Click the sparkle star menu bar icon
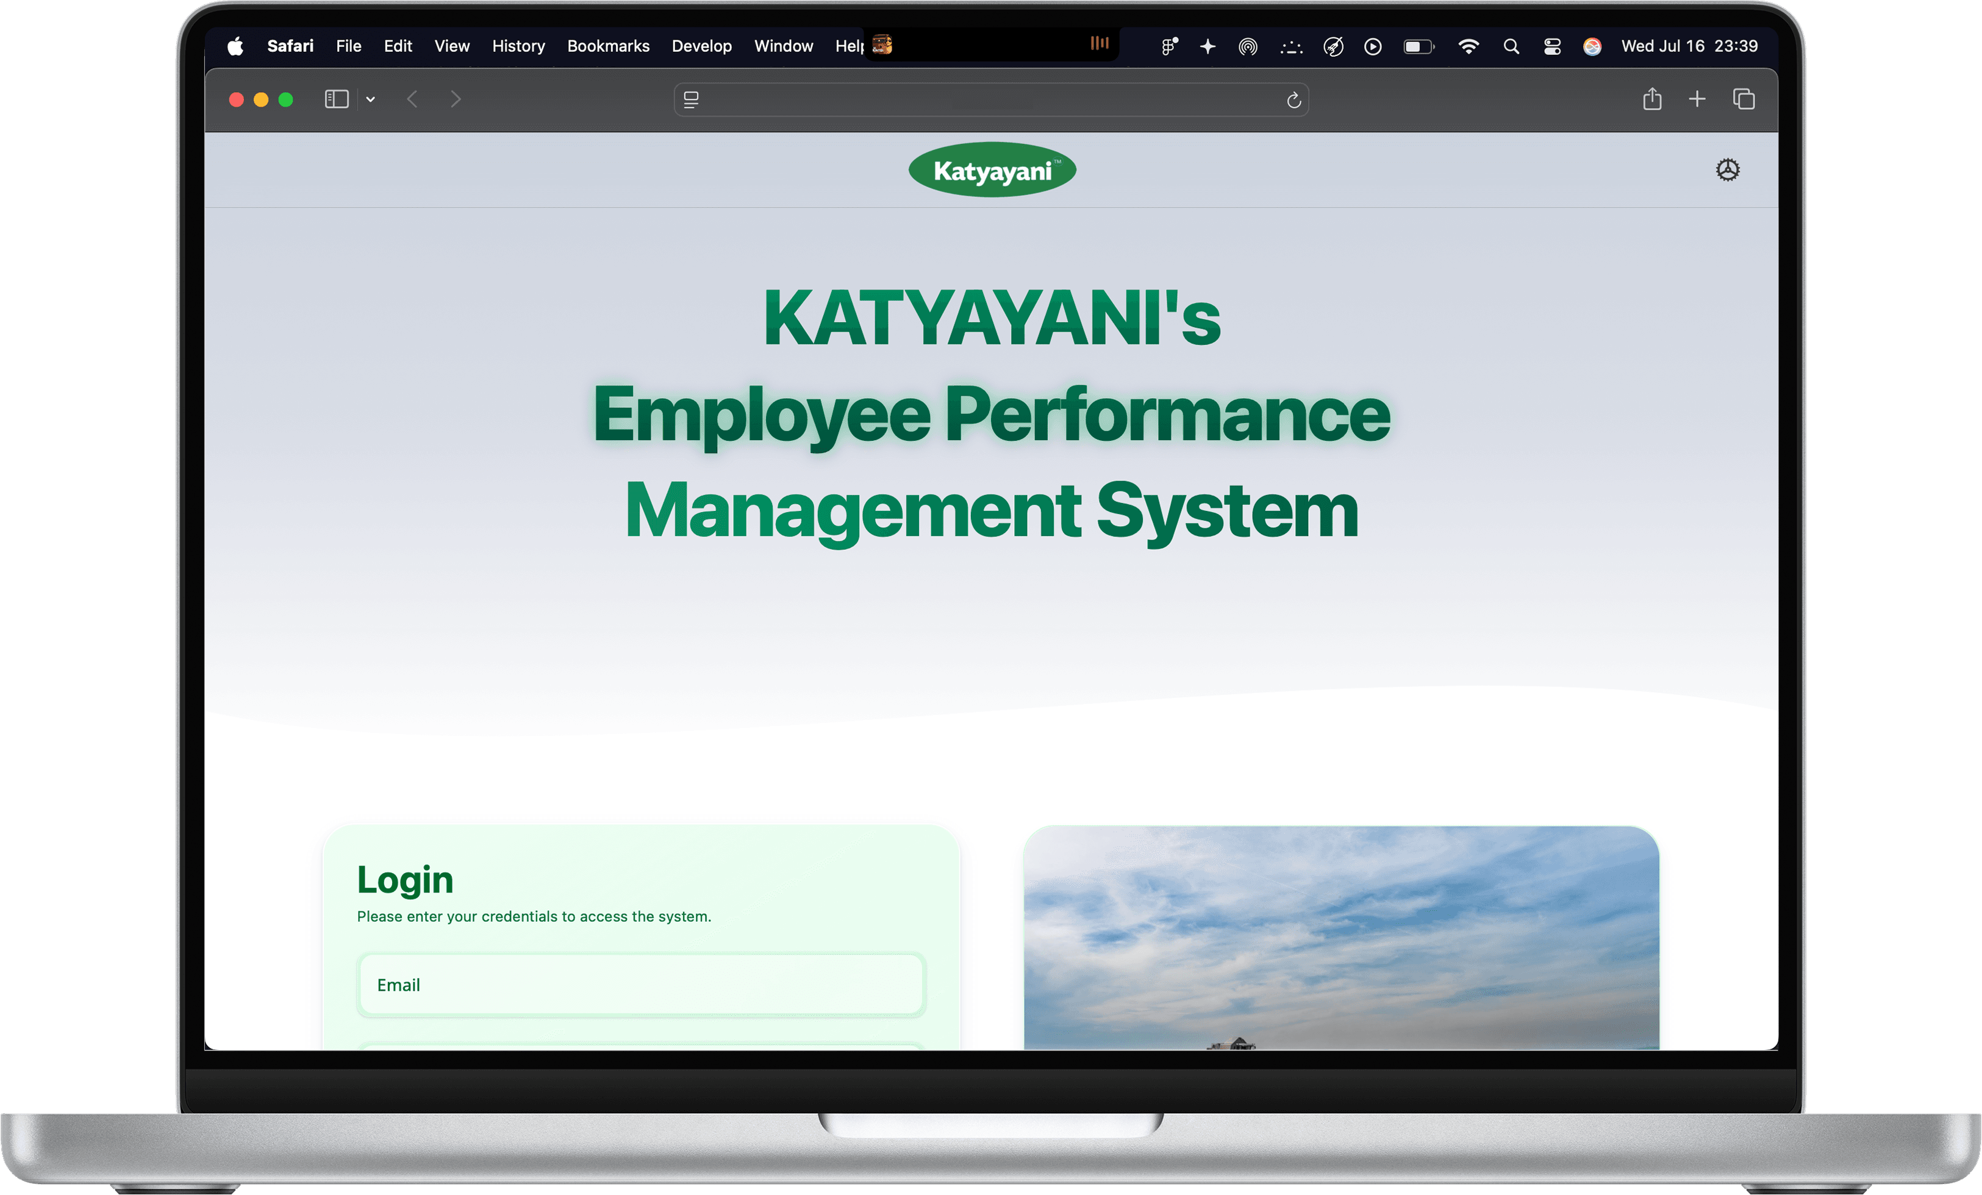This screenshot has width=1982, height=1195. point(1207,46)
